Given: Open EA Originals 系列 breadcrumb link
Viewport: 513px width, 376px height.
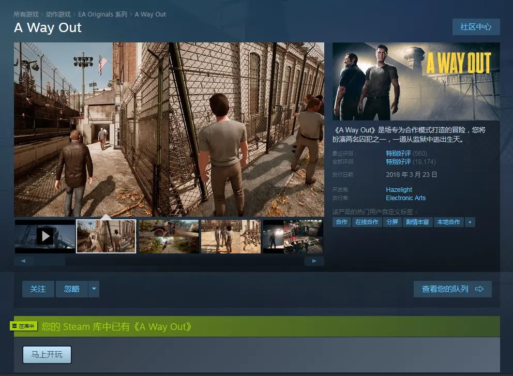Looking at the screenshot, I should click(x=103, y=14).
